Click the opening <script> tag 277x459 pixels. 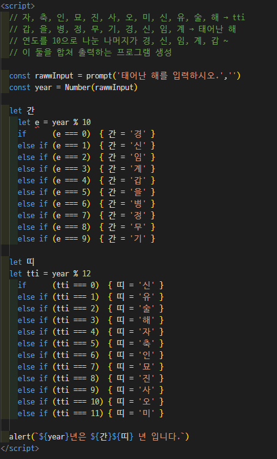point(18,6)
